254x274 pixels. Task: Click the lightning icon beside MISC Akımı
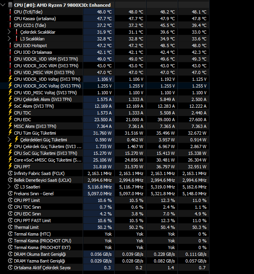[x=10, y=126]
